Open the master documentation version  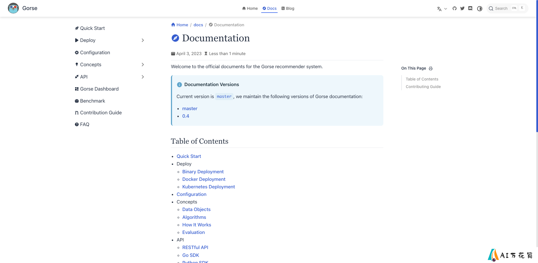pos(190,108)
